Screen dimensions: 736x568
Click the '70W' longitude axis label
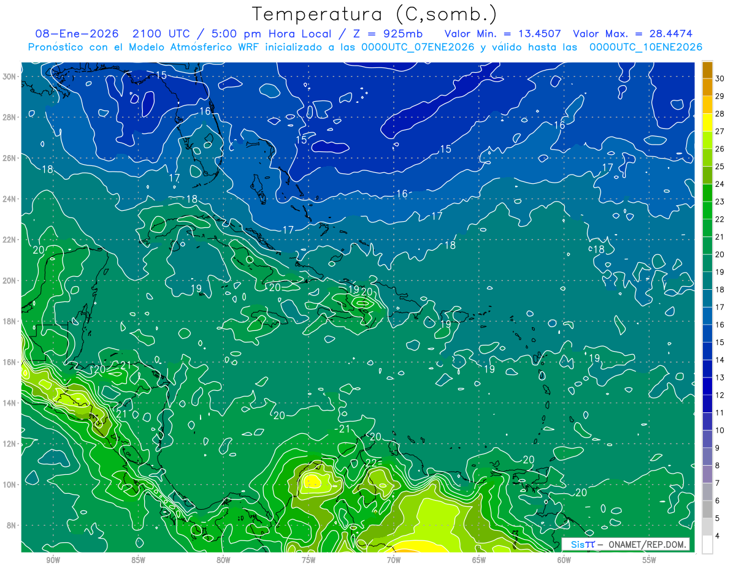click(394, 560)
